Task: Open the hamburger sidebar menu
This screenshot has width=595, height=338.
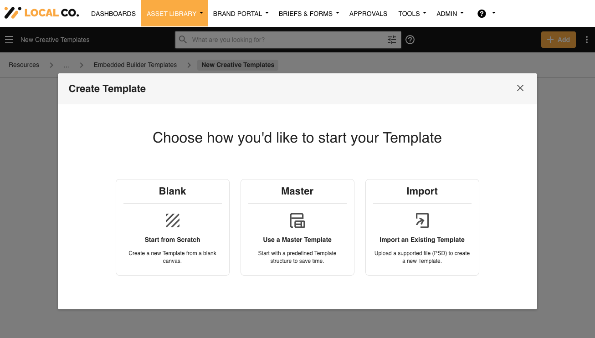Action: (x=9, y=40)
